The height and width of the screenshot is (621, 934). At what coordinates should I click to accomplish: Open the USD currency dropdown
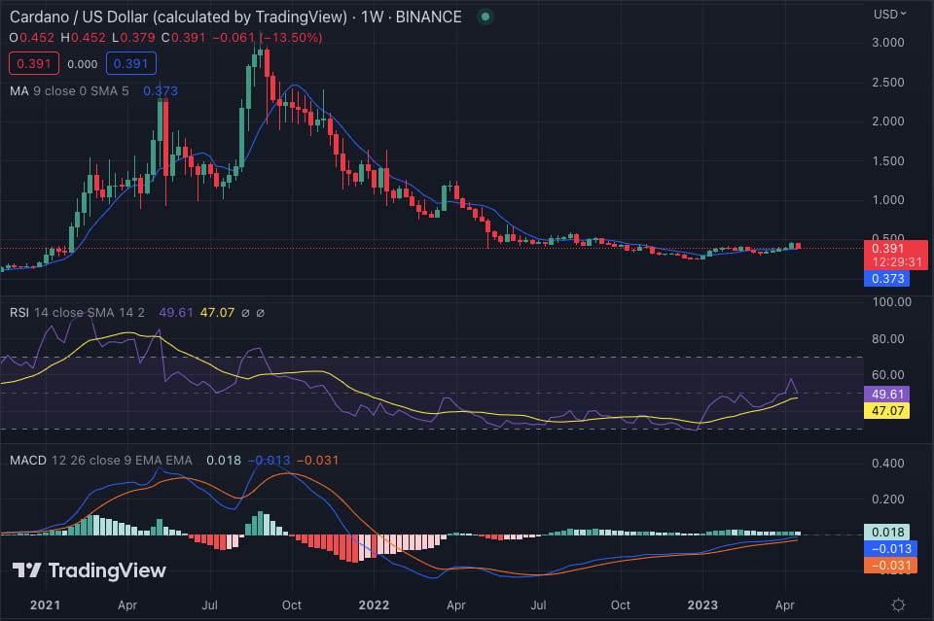[x=890, y=15]
